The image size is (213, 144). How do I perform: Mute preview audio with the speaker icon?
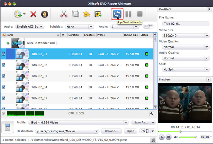pyautogui.click(x=176, y=137)
